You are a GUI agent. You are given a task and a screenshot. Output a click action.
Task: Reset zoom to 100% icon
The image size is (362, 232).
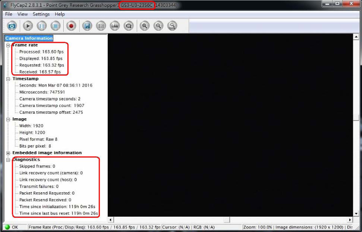172,26
